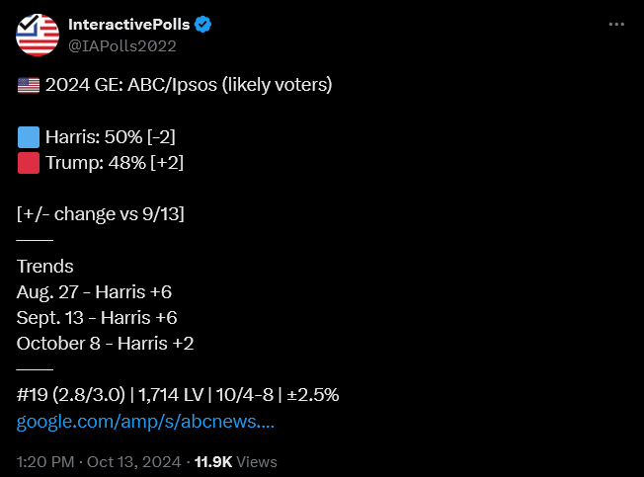The height and width of the screenshot is (477, 644).
Task: Click the Sept. 13 Harris +6 line
Action: pyautogui.click(x=97, y=318)
